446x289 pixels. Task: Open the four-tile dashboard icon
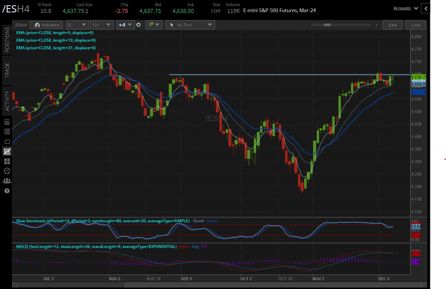[7, 161]
